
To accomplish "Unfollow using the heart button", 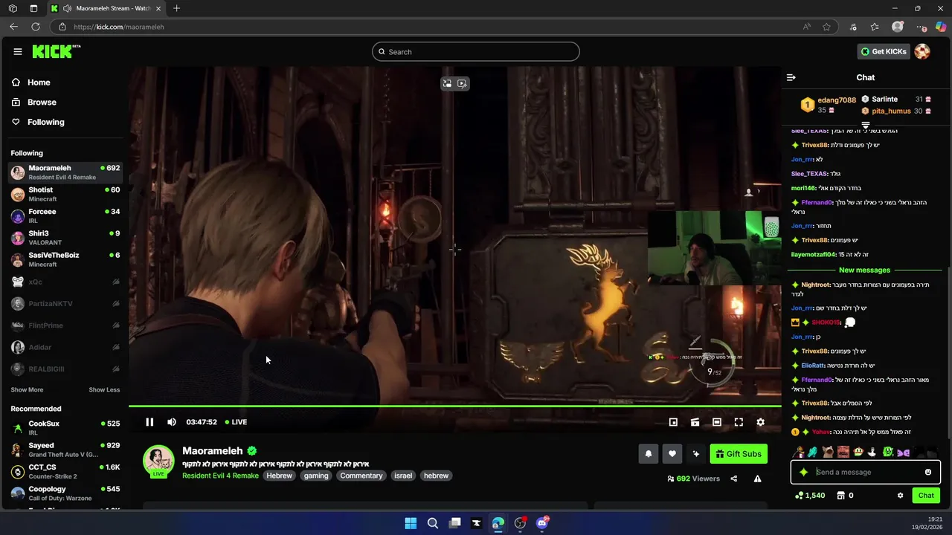I will (x=672, y=454).
